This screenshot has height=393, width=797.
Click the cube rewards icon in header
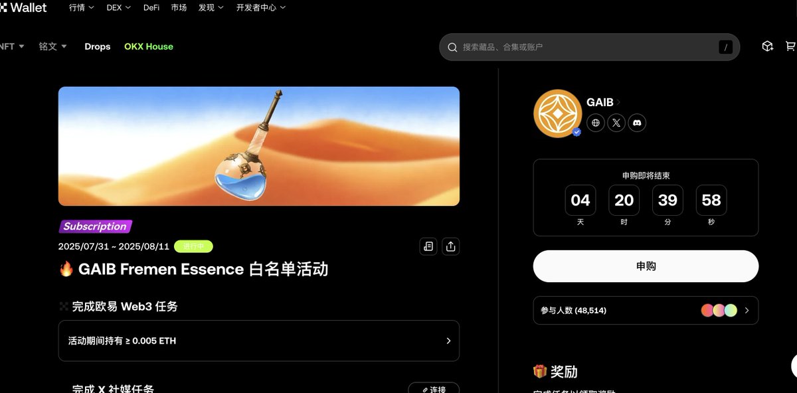(x=768, y=46)
